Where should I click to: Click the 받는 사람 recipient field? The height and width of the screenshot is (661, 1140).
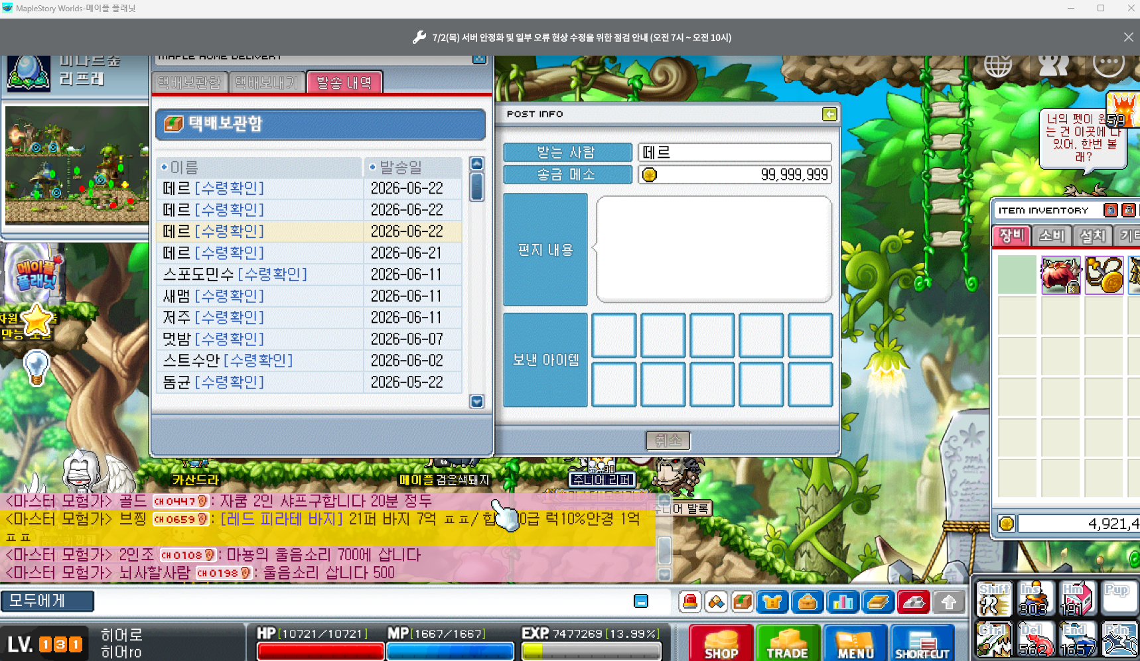(735, 152)
